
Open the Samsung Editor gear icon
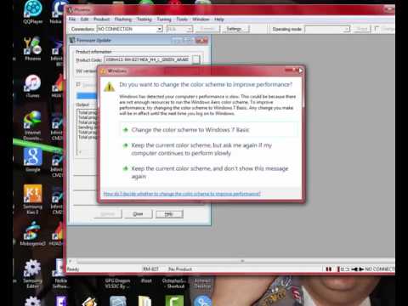click(x=32, y=274)
